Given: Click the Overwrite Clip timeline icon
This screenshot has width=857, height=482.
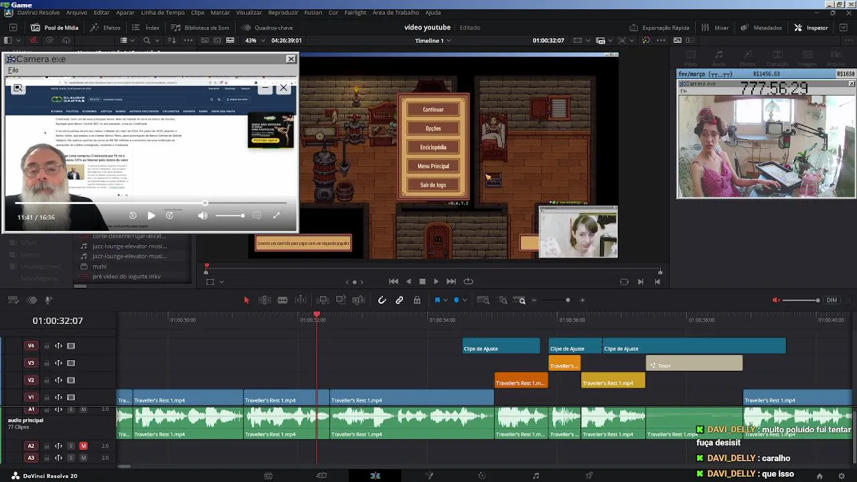Looking at the screenshot, I should pos(341,301).
